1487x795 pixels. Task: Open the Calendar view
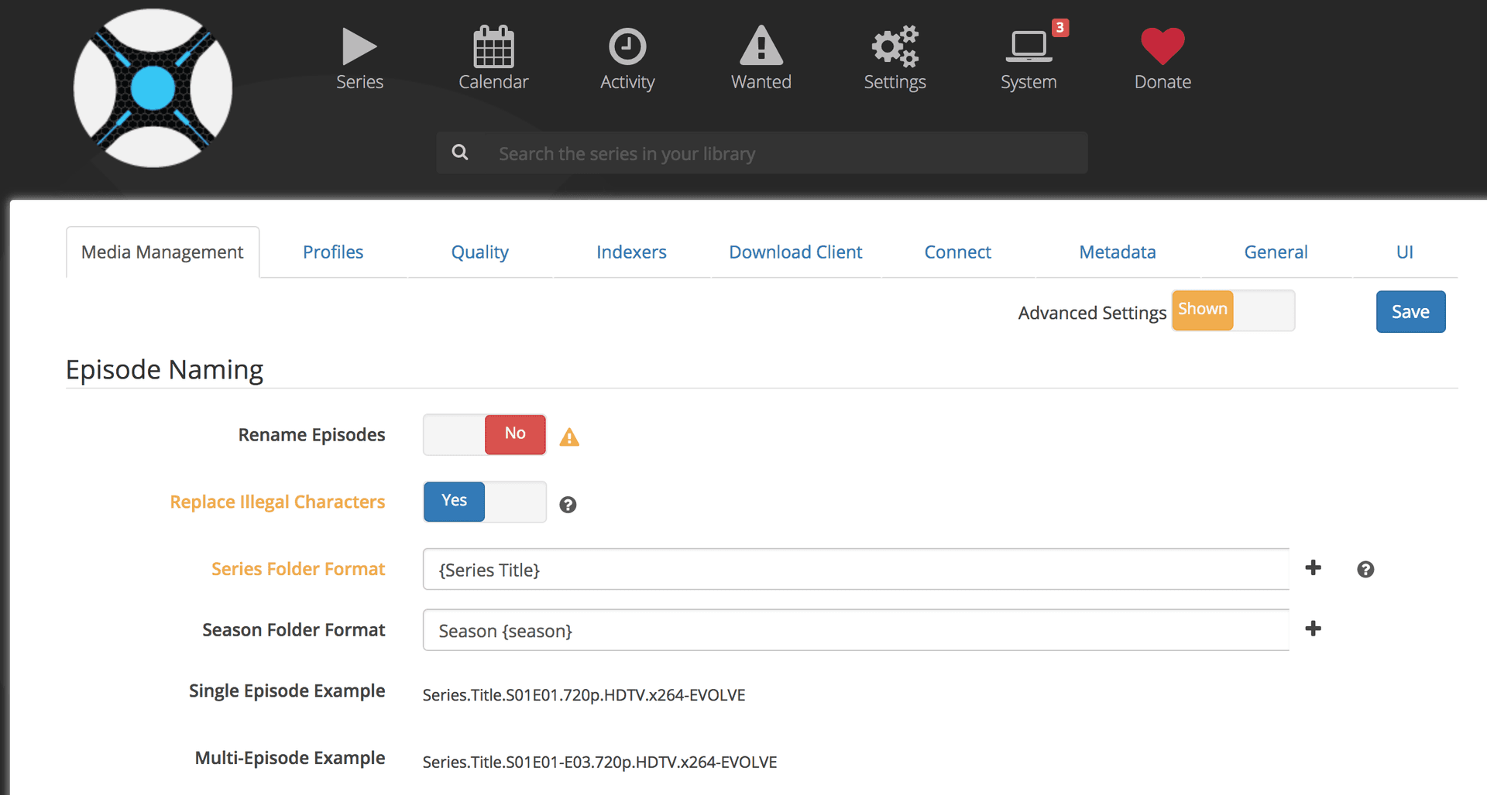click(493, 58)
